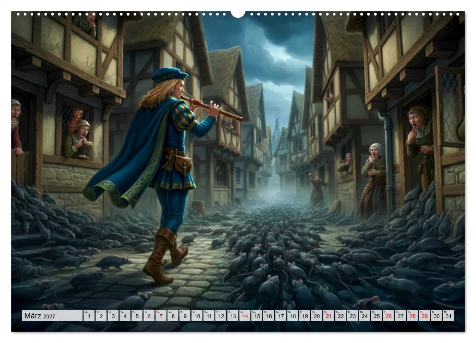Choose day 9 in the calendar strip
The image size is (476, 343).
[x=185, y=316]
